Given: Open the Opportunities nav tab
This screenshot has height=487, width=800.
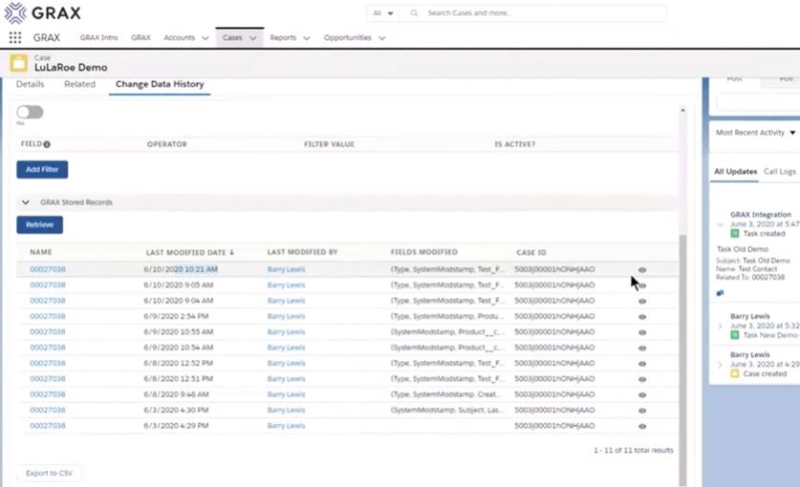Looking at the screenshot, I should click(x=348, y=38).
